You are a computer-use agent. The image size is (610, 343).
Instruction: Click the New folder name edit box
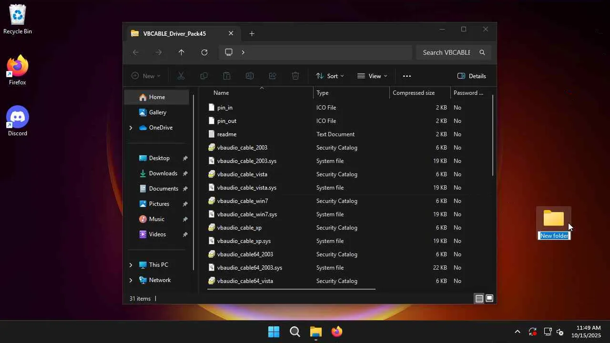[554, 236]
